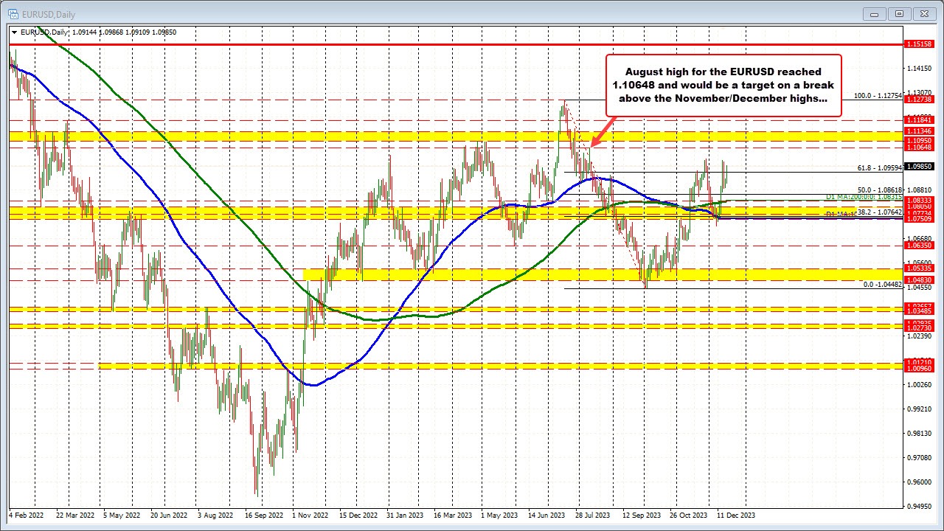Viewport: 944px width, 531px height.
Task: Click the August high annotation text box
Action: (723, 85)
